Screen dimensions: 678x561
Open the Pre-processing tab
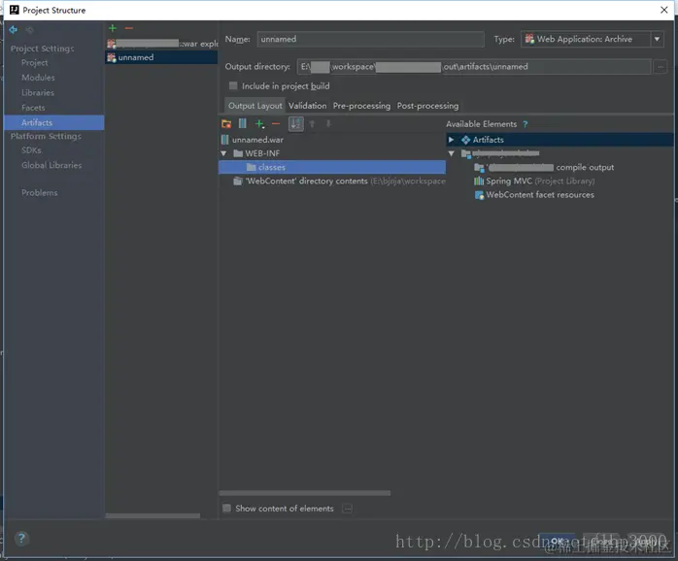click(x=361, y=106)
